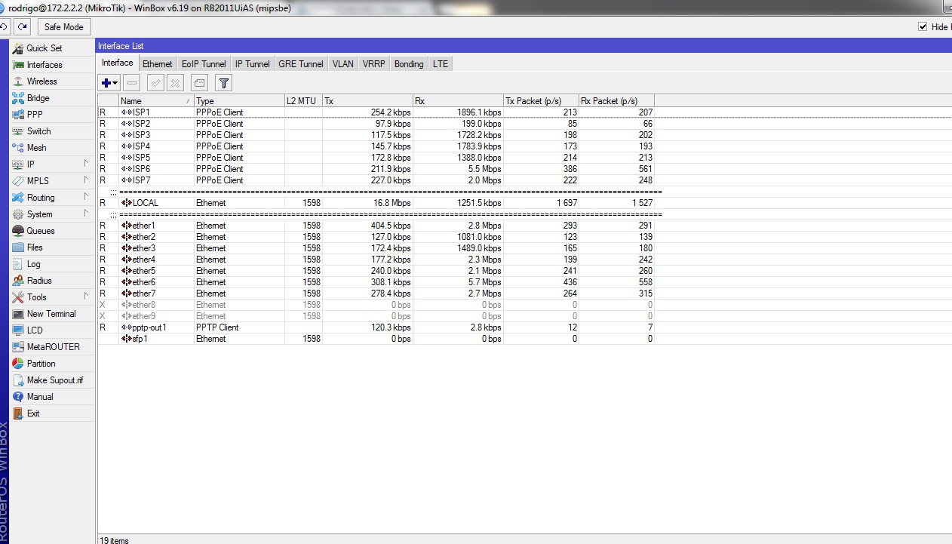Viewport: 952px width, 544px height.
Task: Open the Log viewer
Action: pos(51,264)
